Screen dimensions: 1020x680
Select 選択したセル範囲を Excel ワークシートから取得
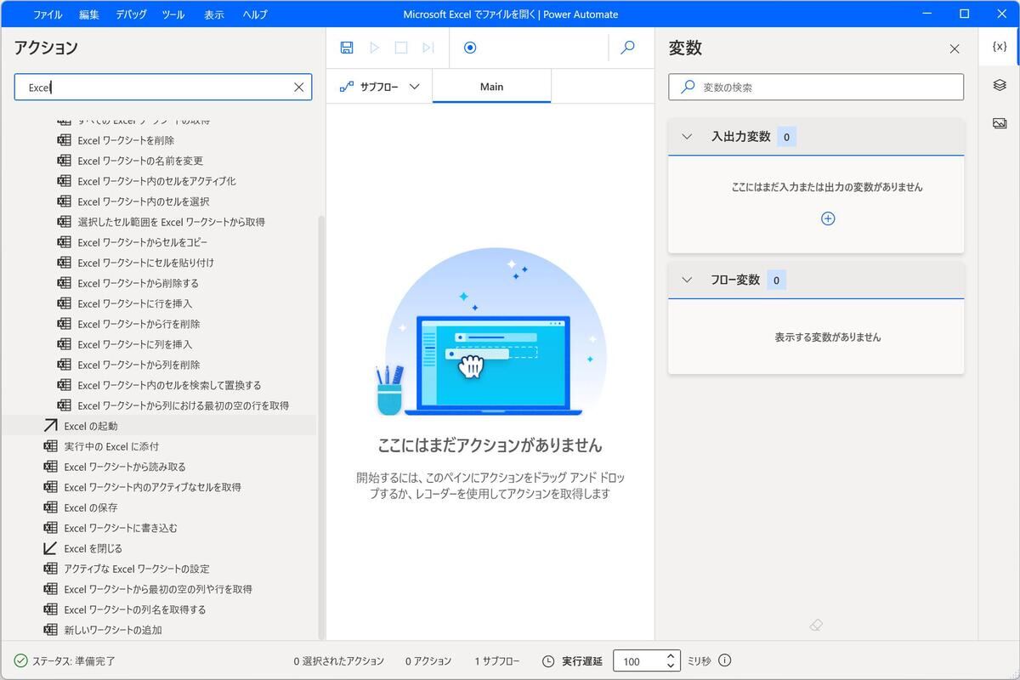point(171,222)
